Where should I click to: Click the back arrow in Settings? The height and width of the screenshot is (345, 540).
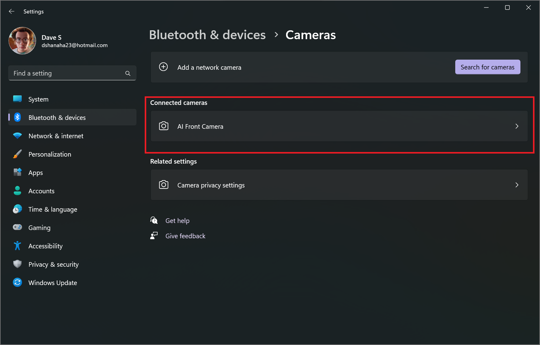pyautogui.click(x=12, y=11)
